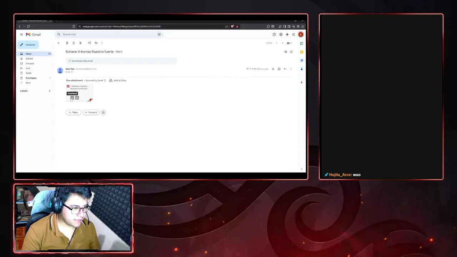Screen dimensions: 457x257
Task: Save attachment to Drive icon on thumbnail
Action: (x=77, y=98)
